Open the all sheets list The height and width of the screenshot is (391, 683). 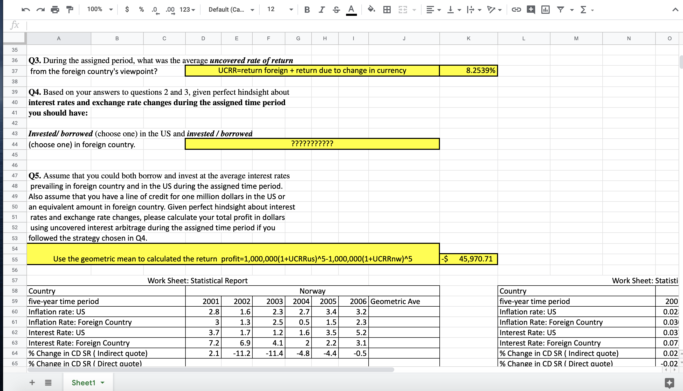[x=48, y=382]
